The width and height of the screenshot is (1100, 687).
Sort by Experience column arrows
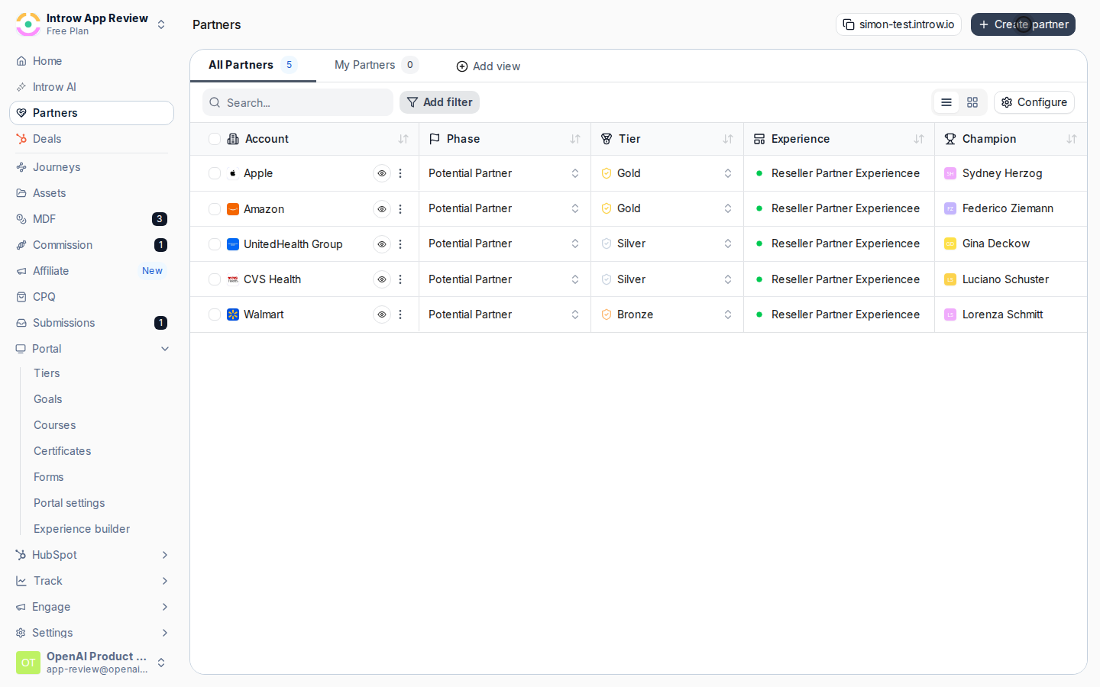919,139
